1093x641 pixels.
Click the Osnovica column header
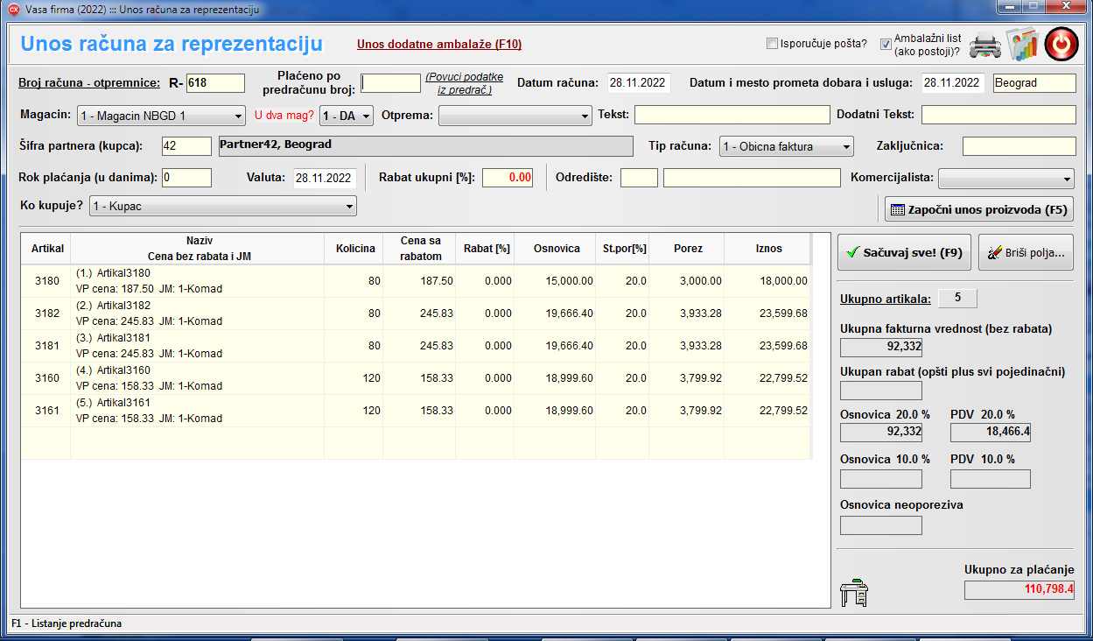point(556,249)
